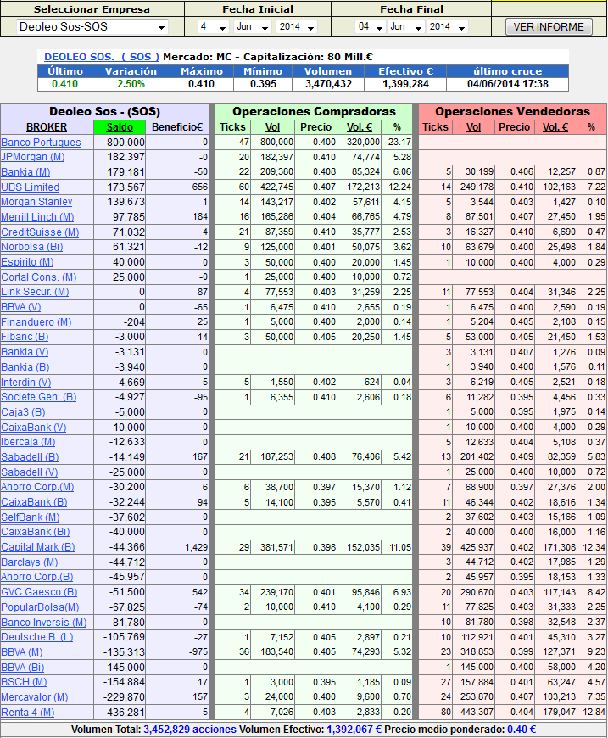Open the Fecha Inicial month dropdown
Image resolution: width=608 pixels, height=738 pixels.
[253, 27]
